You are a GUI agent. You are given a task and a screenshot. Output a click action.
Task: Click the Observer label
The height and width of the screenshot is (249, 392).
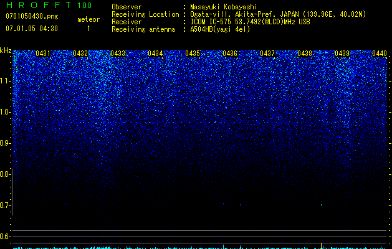click(x=127, y=7)
